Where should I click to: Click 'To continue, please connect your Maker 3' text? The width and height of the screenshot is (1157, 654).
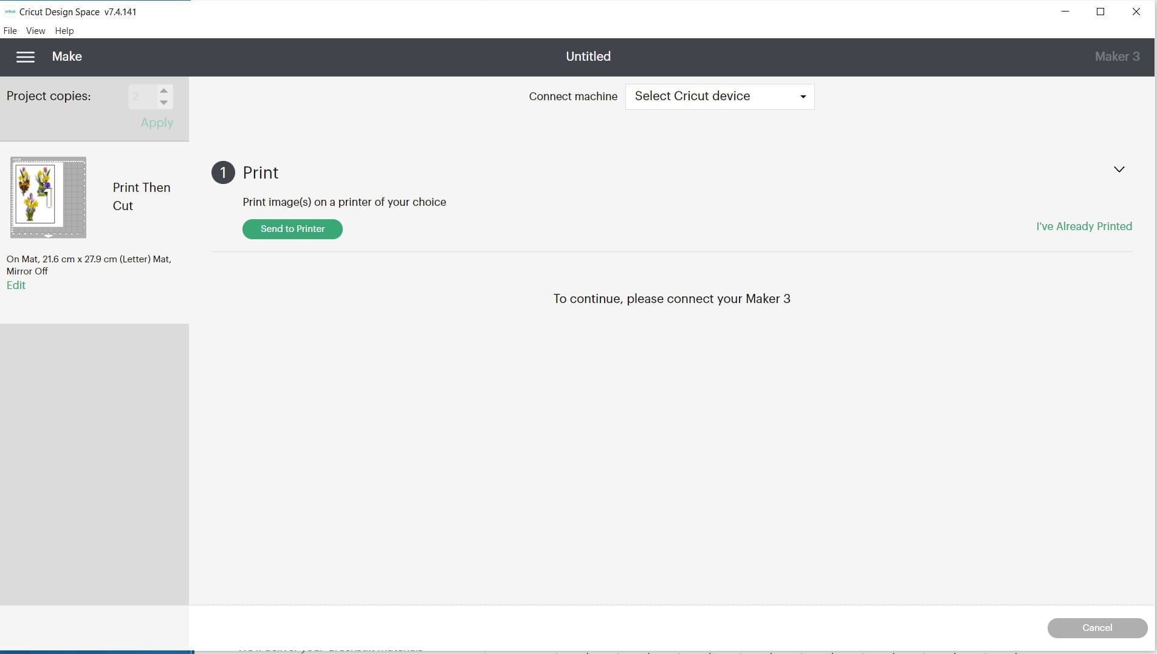tap(671, 299)
